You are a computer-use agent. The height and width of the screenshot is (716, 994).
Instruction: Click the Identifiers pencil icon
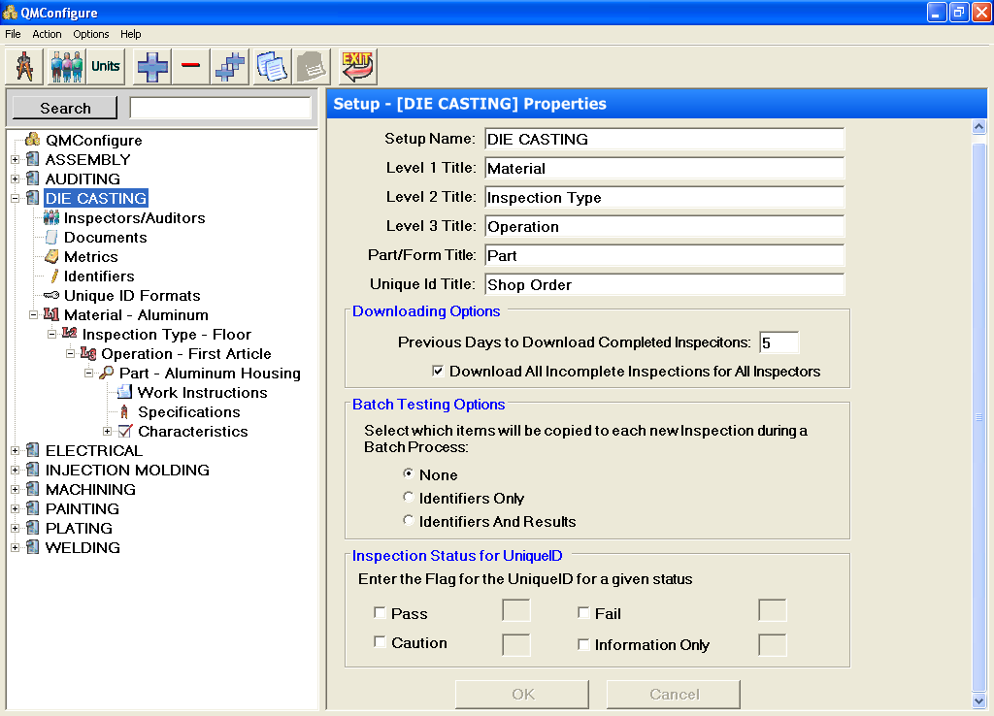[x=54, y=277]
